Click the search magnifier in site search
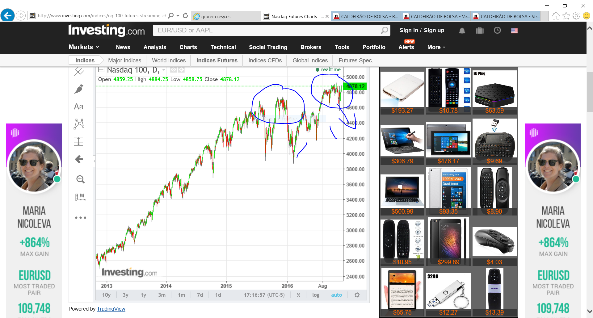This screenshot has width=593, height=318. [x=385, y=30]
